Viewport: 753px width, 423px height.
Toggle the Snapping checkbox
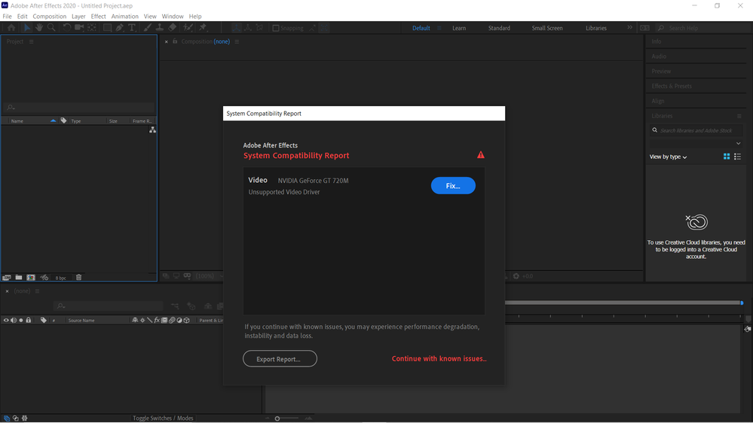click(276, 29)
